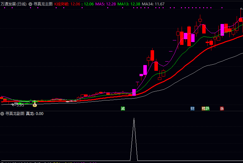Click the 寻真龙副图 indicator name

tap(15, 114)
